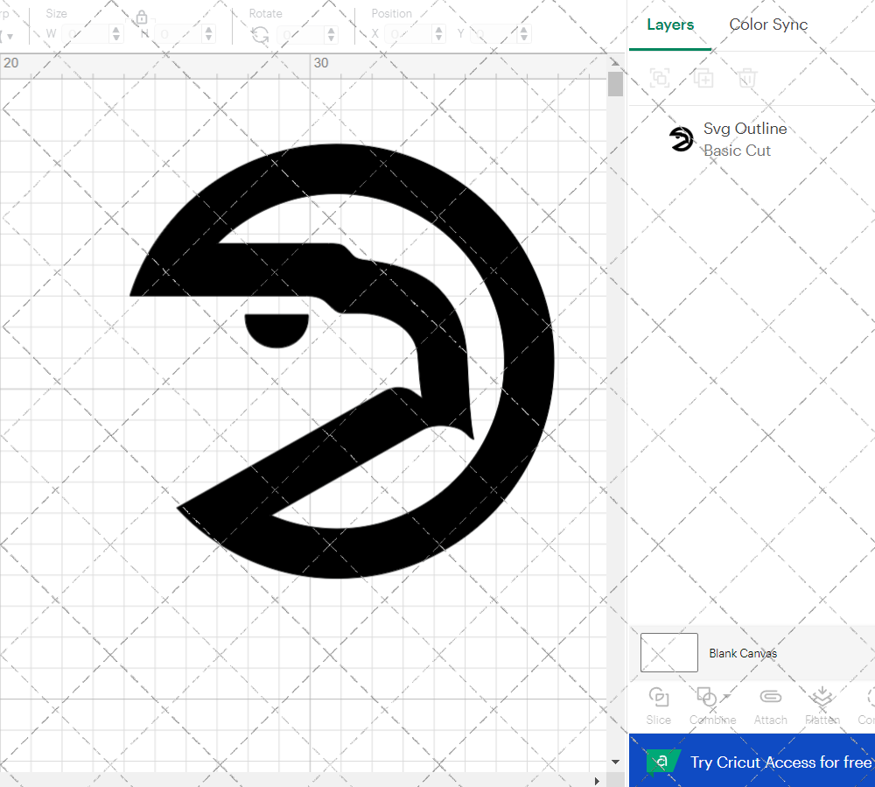Delete the layer using the trash icon
Screen dimensions: 875x787
pos(746,78)
